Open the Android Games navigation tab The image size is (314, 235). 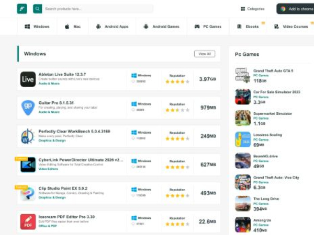(161, 27)
